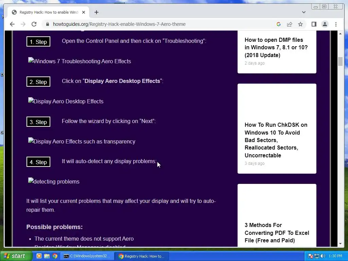
Task: Open Google search icon in address bar
Action: (279, 24)
